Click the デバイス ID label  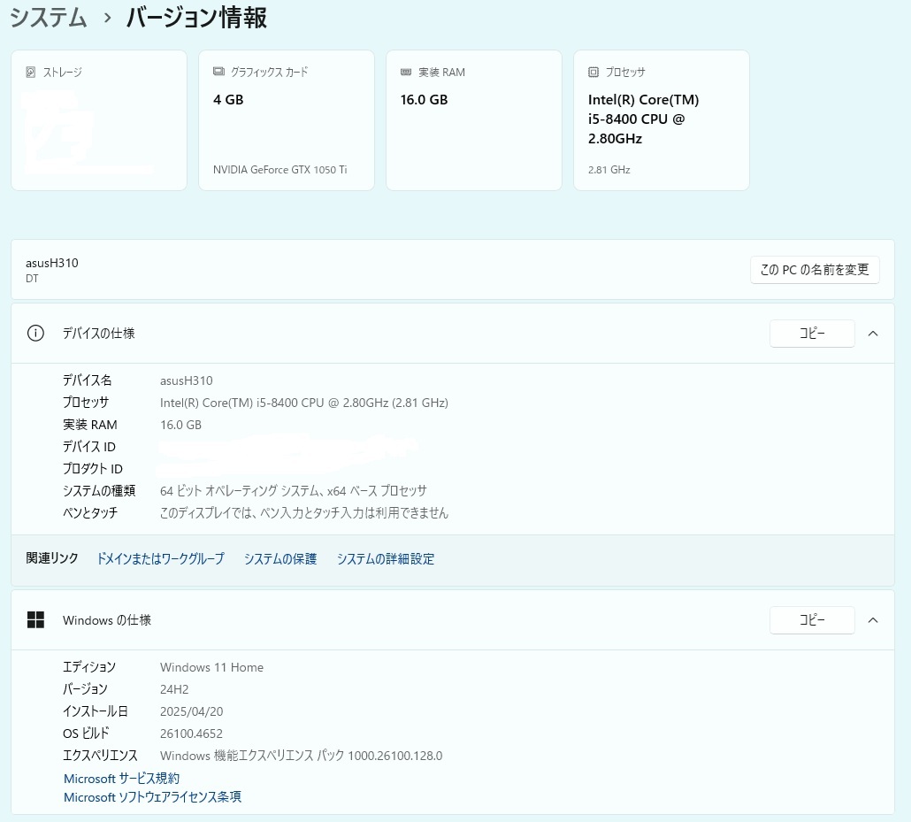[89, 447]
